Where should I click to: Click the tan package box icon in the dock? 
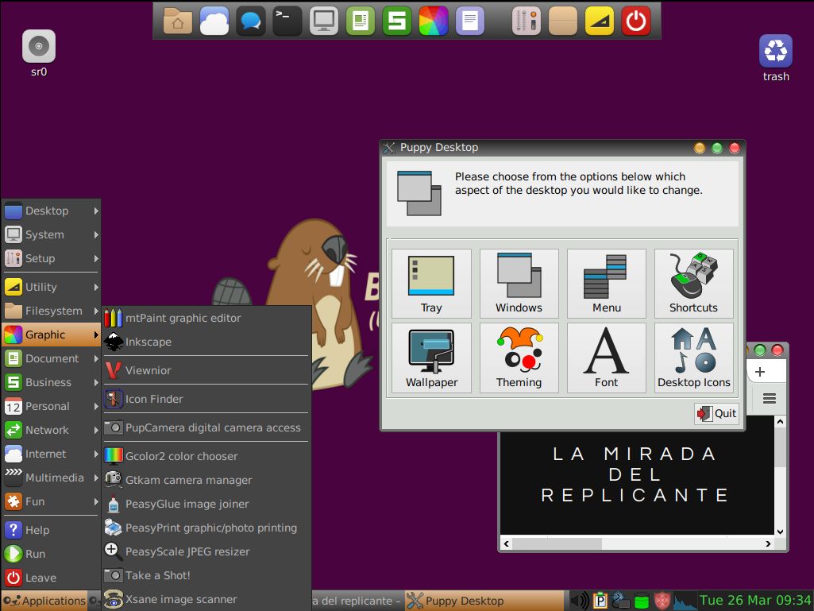[563, 21]
